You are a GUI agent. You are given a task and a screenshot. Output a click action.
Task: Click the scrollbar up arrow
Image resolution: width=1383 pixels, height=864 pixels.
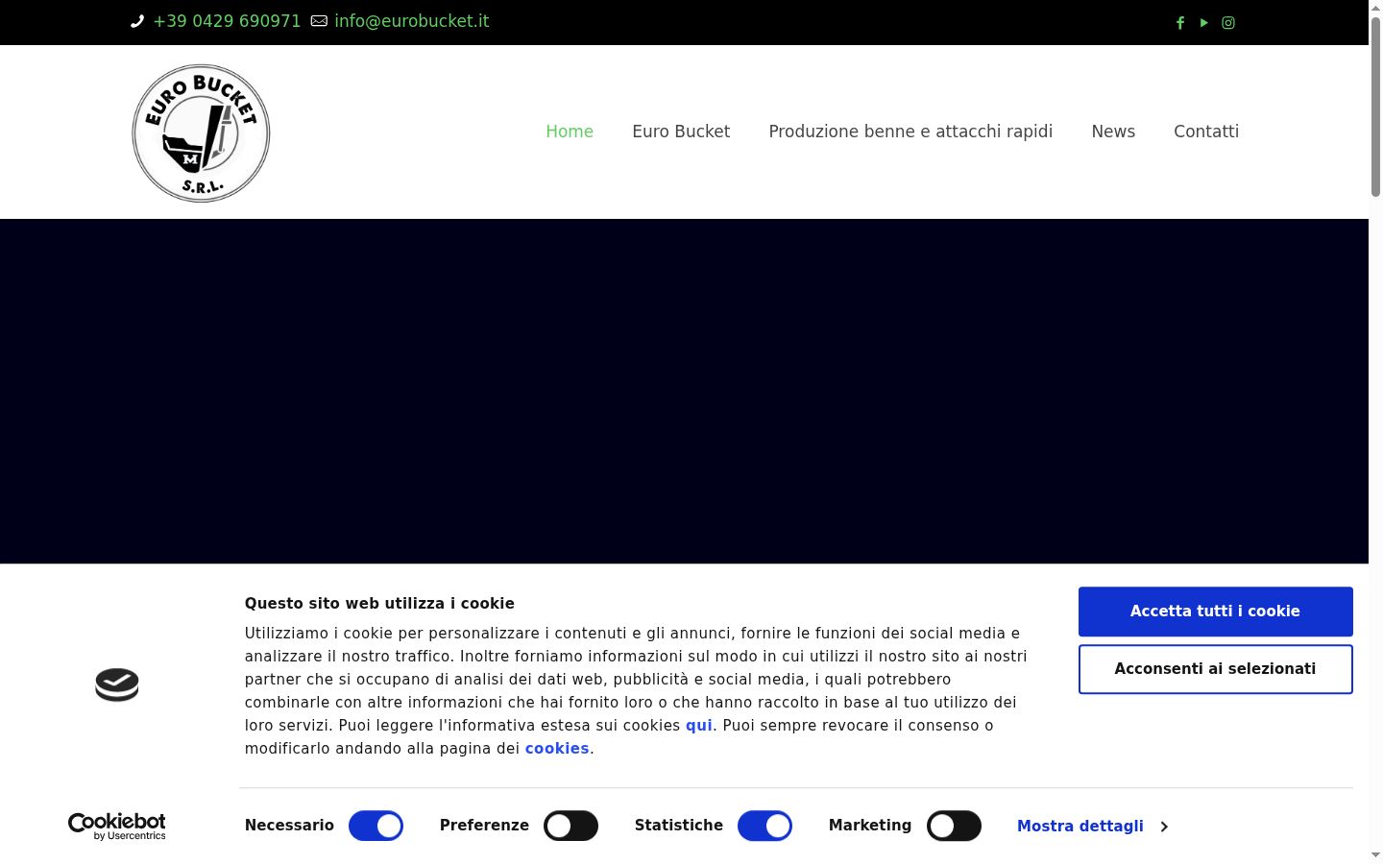1375,7
